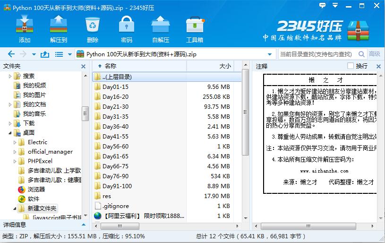The image size is (385, 243).
Task: Click the folder tree vertical scrollbar thumb
Action: 85,113
